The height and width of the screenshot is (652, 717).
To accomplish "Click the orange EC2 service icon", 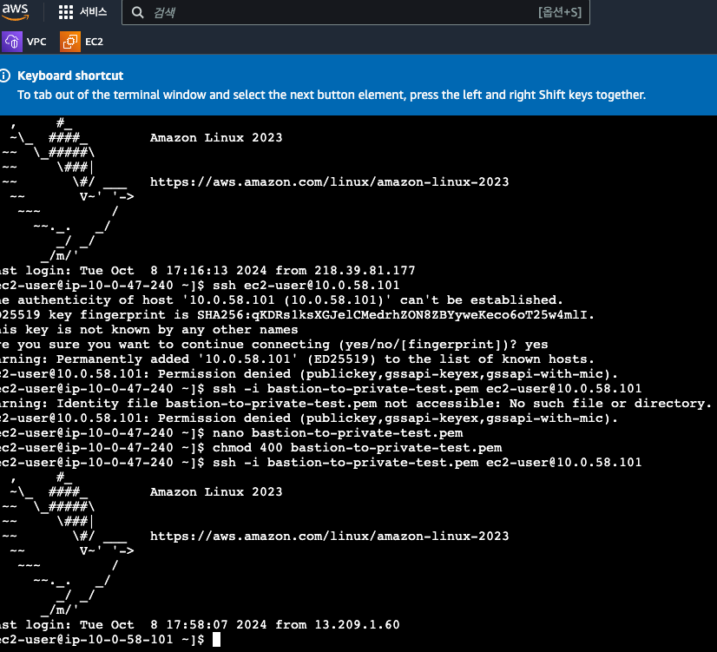I will [x=70, y=42].
